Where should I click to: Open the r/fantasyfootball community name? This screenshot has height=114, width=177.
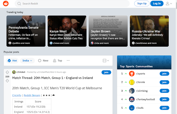pos(145,99)
